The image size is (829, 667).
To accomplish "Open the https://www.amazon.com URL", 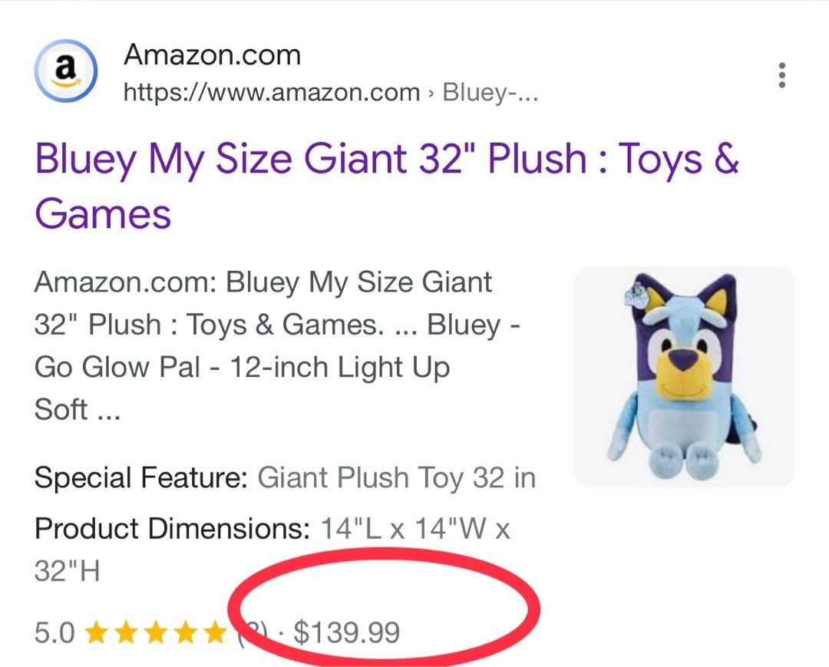I will coord(271,93).
